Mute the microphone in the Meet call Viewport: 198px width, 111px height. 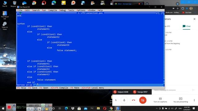click(x=124, y=100)
